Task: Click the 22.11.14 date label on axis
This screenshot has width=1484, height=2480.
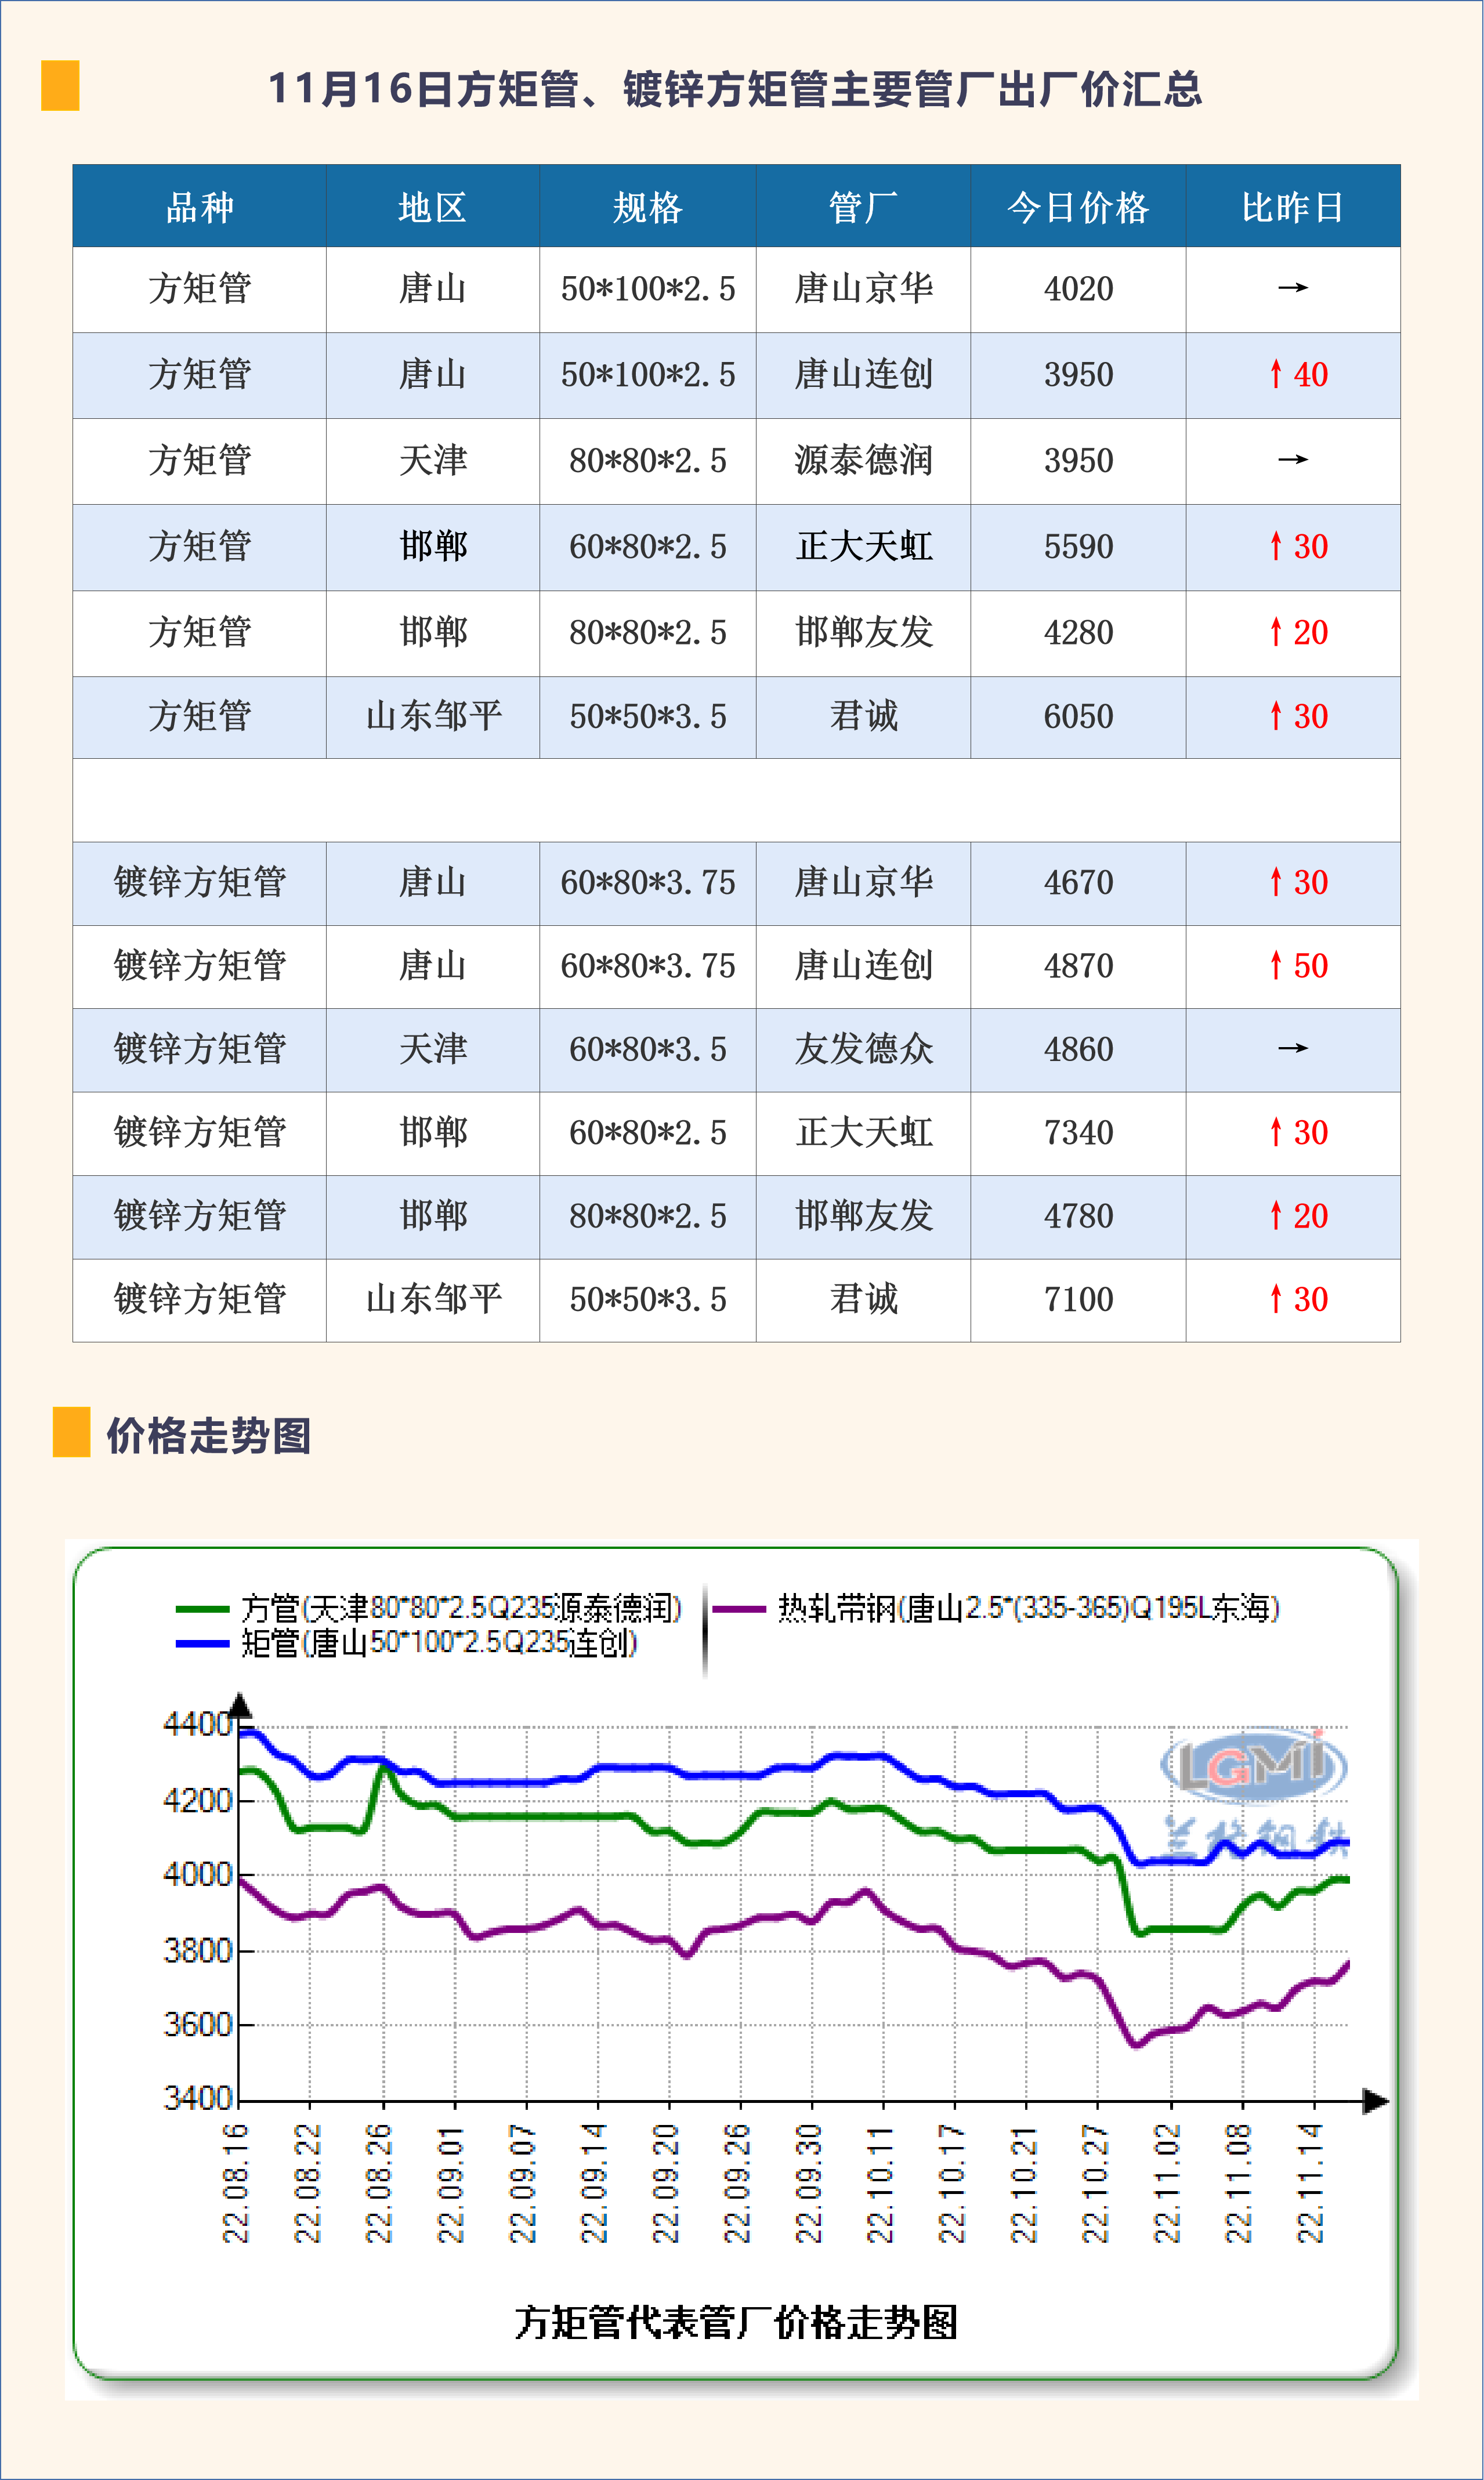Action: click(x=1311, y=2184)
